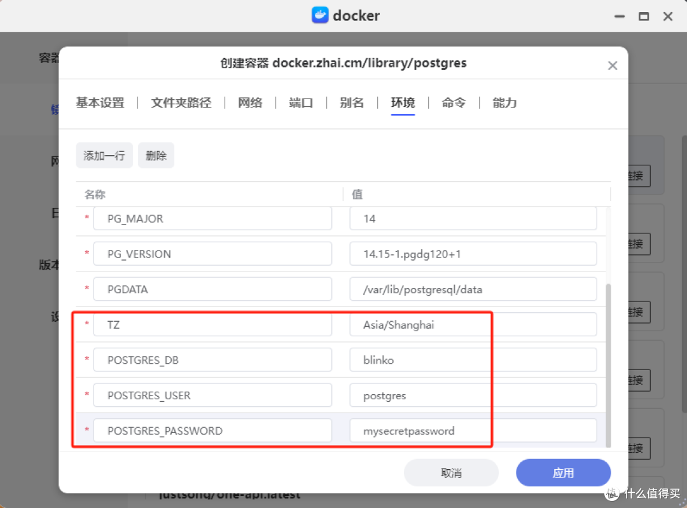Click the 取消 button
The image size is (687, 508).
click(x=451, y=473)
